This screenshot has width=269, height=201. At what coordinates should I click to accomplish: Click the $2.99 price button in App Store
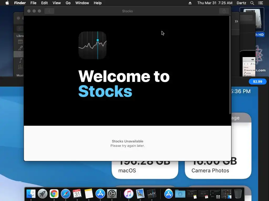(x=257, y=82)
